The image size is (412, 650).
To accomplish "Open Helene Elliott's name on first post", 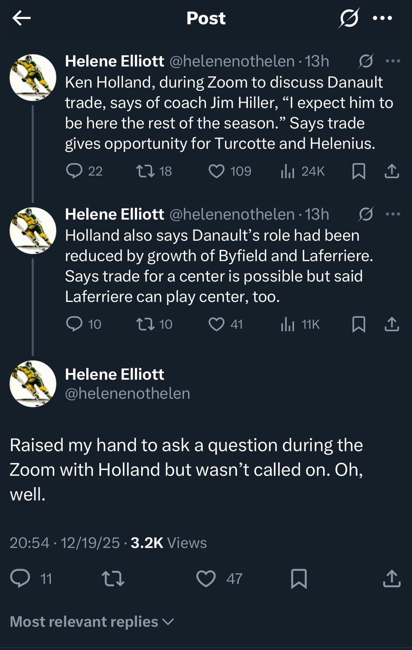I will tap(114, 61).
